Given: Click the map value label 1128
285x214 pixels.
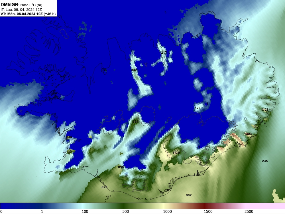Looking at the screenshot, I should click(x=265, y=110).
